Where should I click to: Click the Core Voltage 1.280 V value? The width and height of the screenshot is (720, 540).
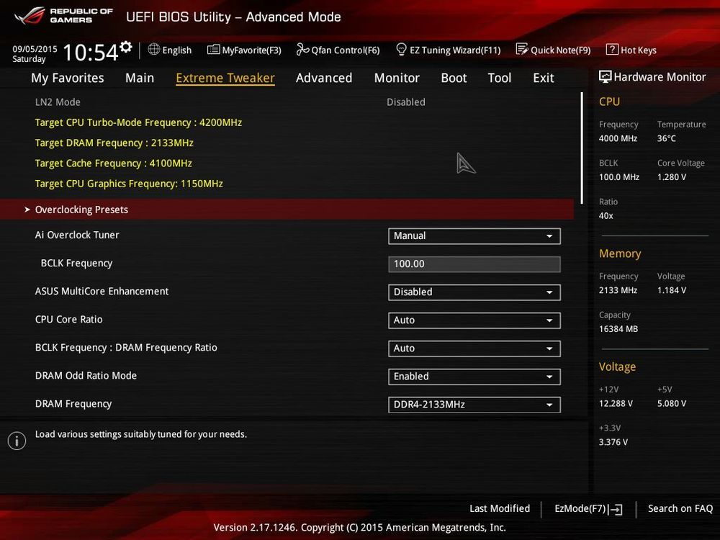coord(671,177)
